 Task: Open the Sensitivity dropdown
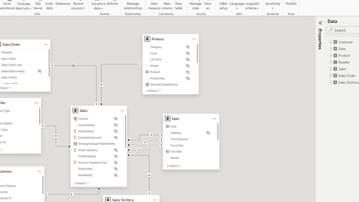click(272, 6)
